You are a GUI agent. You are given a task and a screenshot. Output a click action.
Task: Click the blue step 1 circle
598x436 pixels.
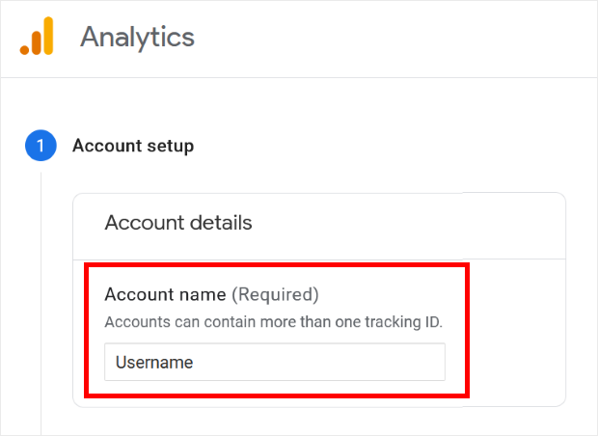[41, 147]
